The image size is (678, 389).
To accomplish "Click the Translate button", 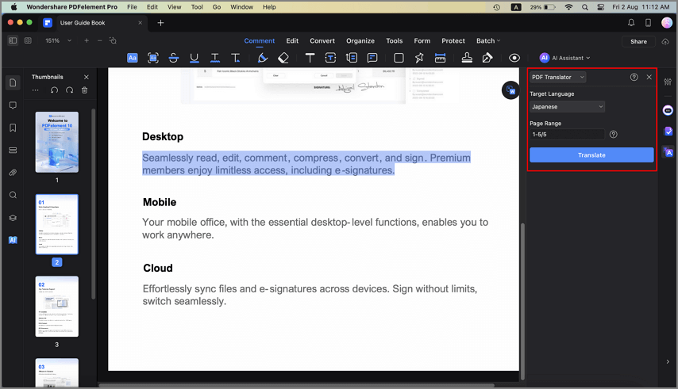I will pyautogui.click(x=591, y=154).
